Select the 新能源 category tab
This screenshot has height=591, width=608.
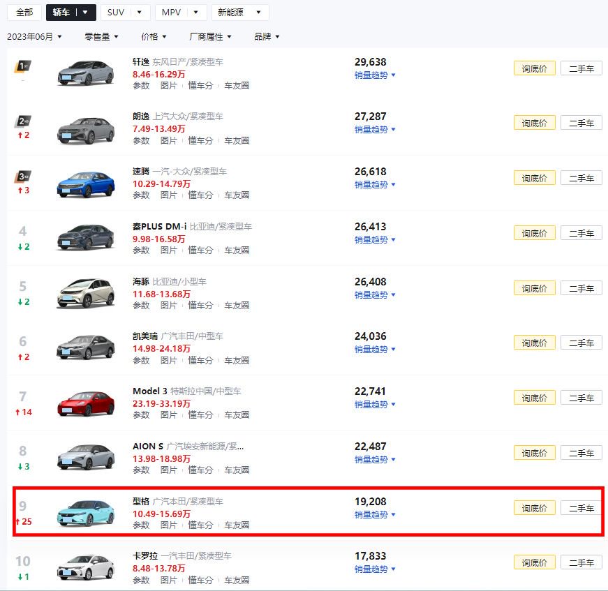click(x=240, y=13)
